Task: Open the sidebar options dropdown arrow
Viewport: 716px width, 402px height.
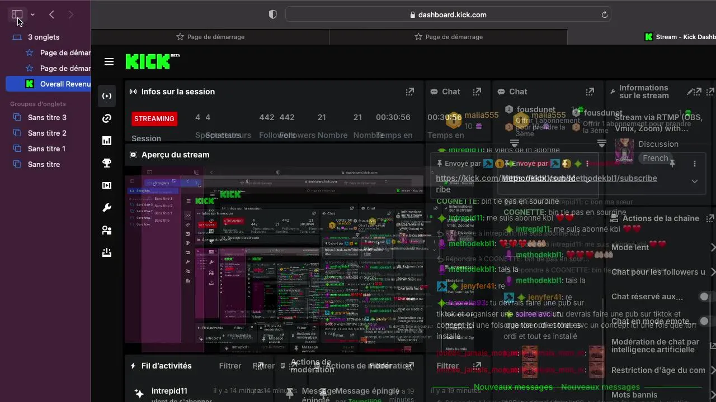Action: [x=32, y=15]
